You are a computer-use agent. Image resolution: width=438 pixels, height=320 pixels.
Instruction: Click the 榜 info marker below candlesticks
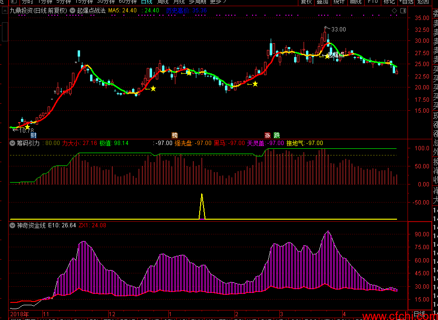coord(174,135)
